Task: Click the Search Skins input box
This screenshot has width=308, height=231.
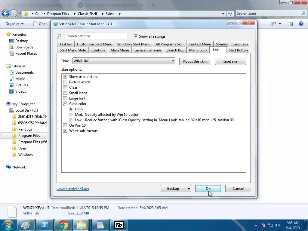Action: click(x=268, y=14)
